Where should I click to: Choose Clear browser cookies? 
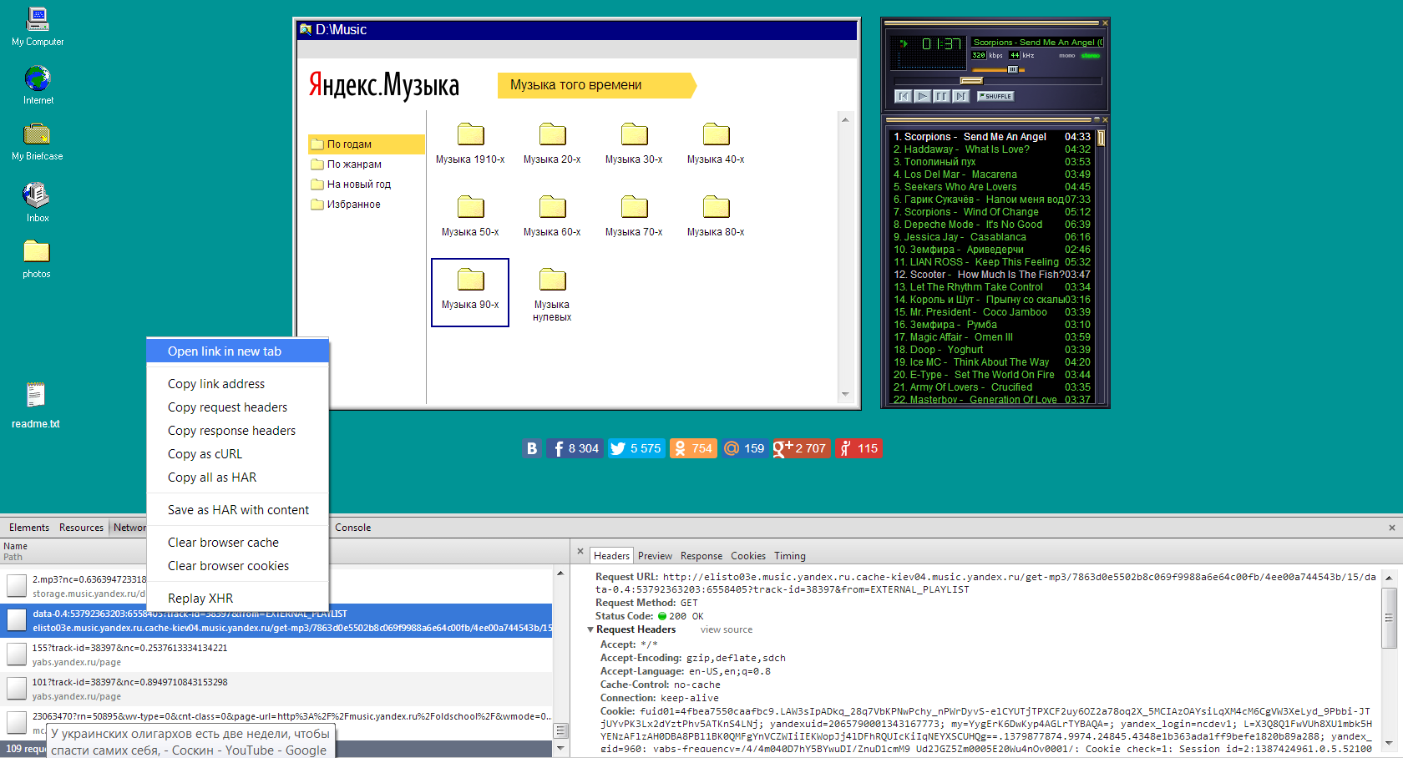pos(238,566)
